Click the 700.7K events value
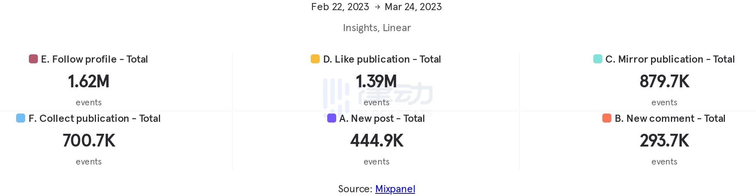 point(89,141)
